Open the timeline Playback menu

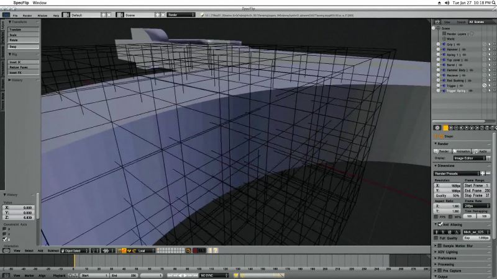tap(59, 275)
